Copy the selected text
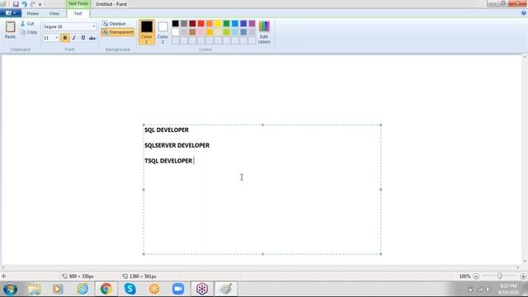The height and width of the screenshot is (297, 528). (x=29, y=32)
